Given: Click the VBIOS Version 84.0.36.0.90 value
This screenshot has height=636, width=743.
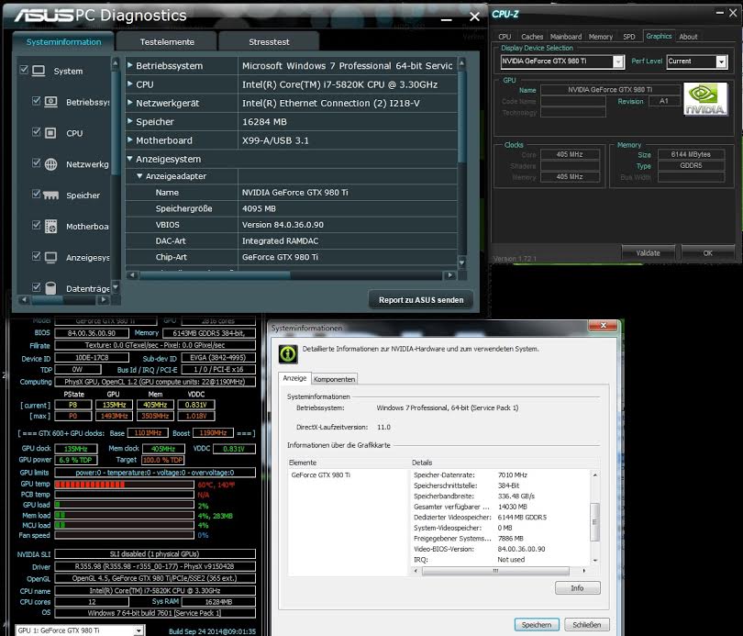Looking at the screenshot, I should [283, 225].
